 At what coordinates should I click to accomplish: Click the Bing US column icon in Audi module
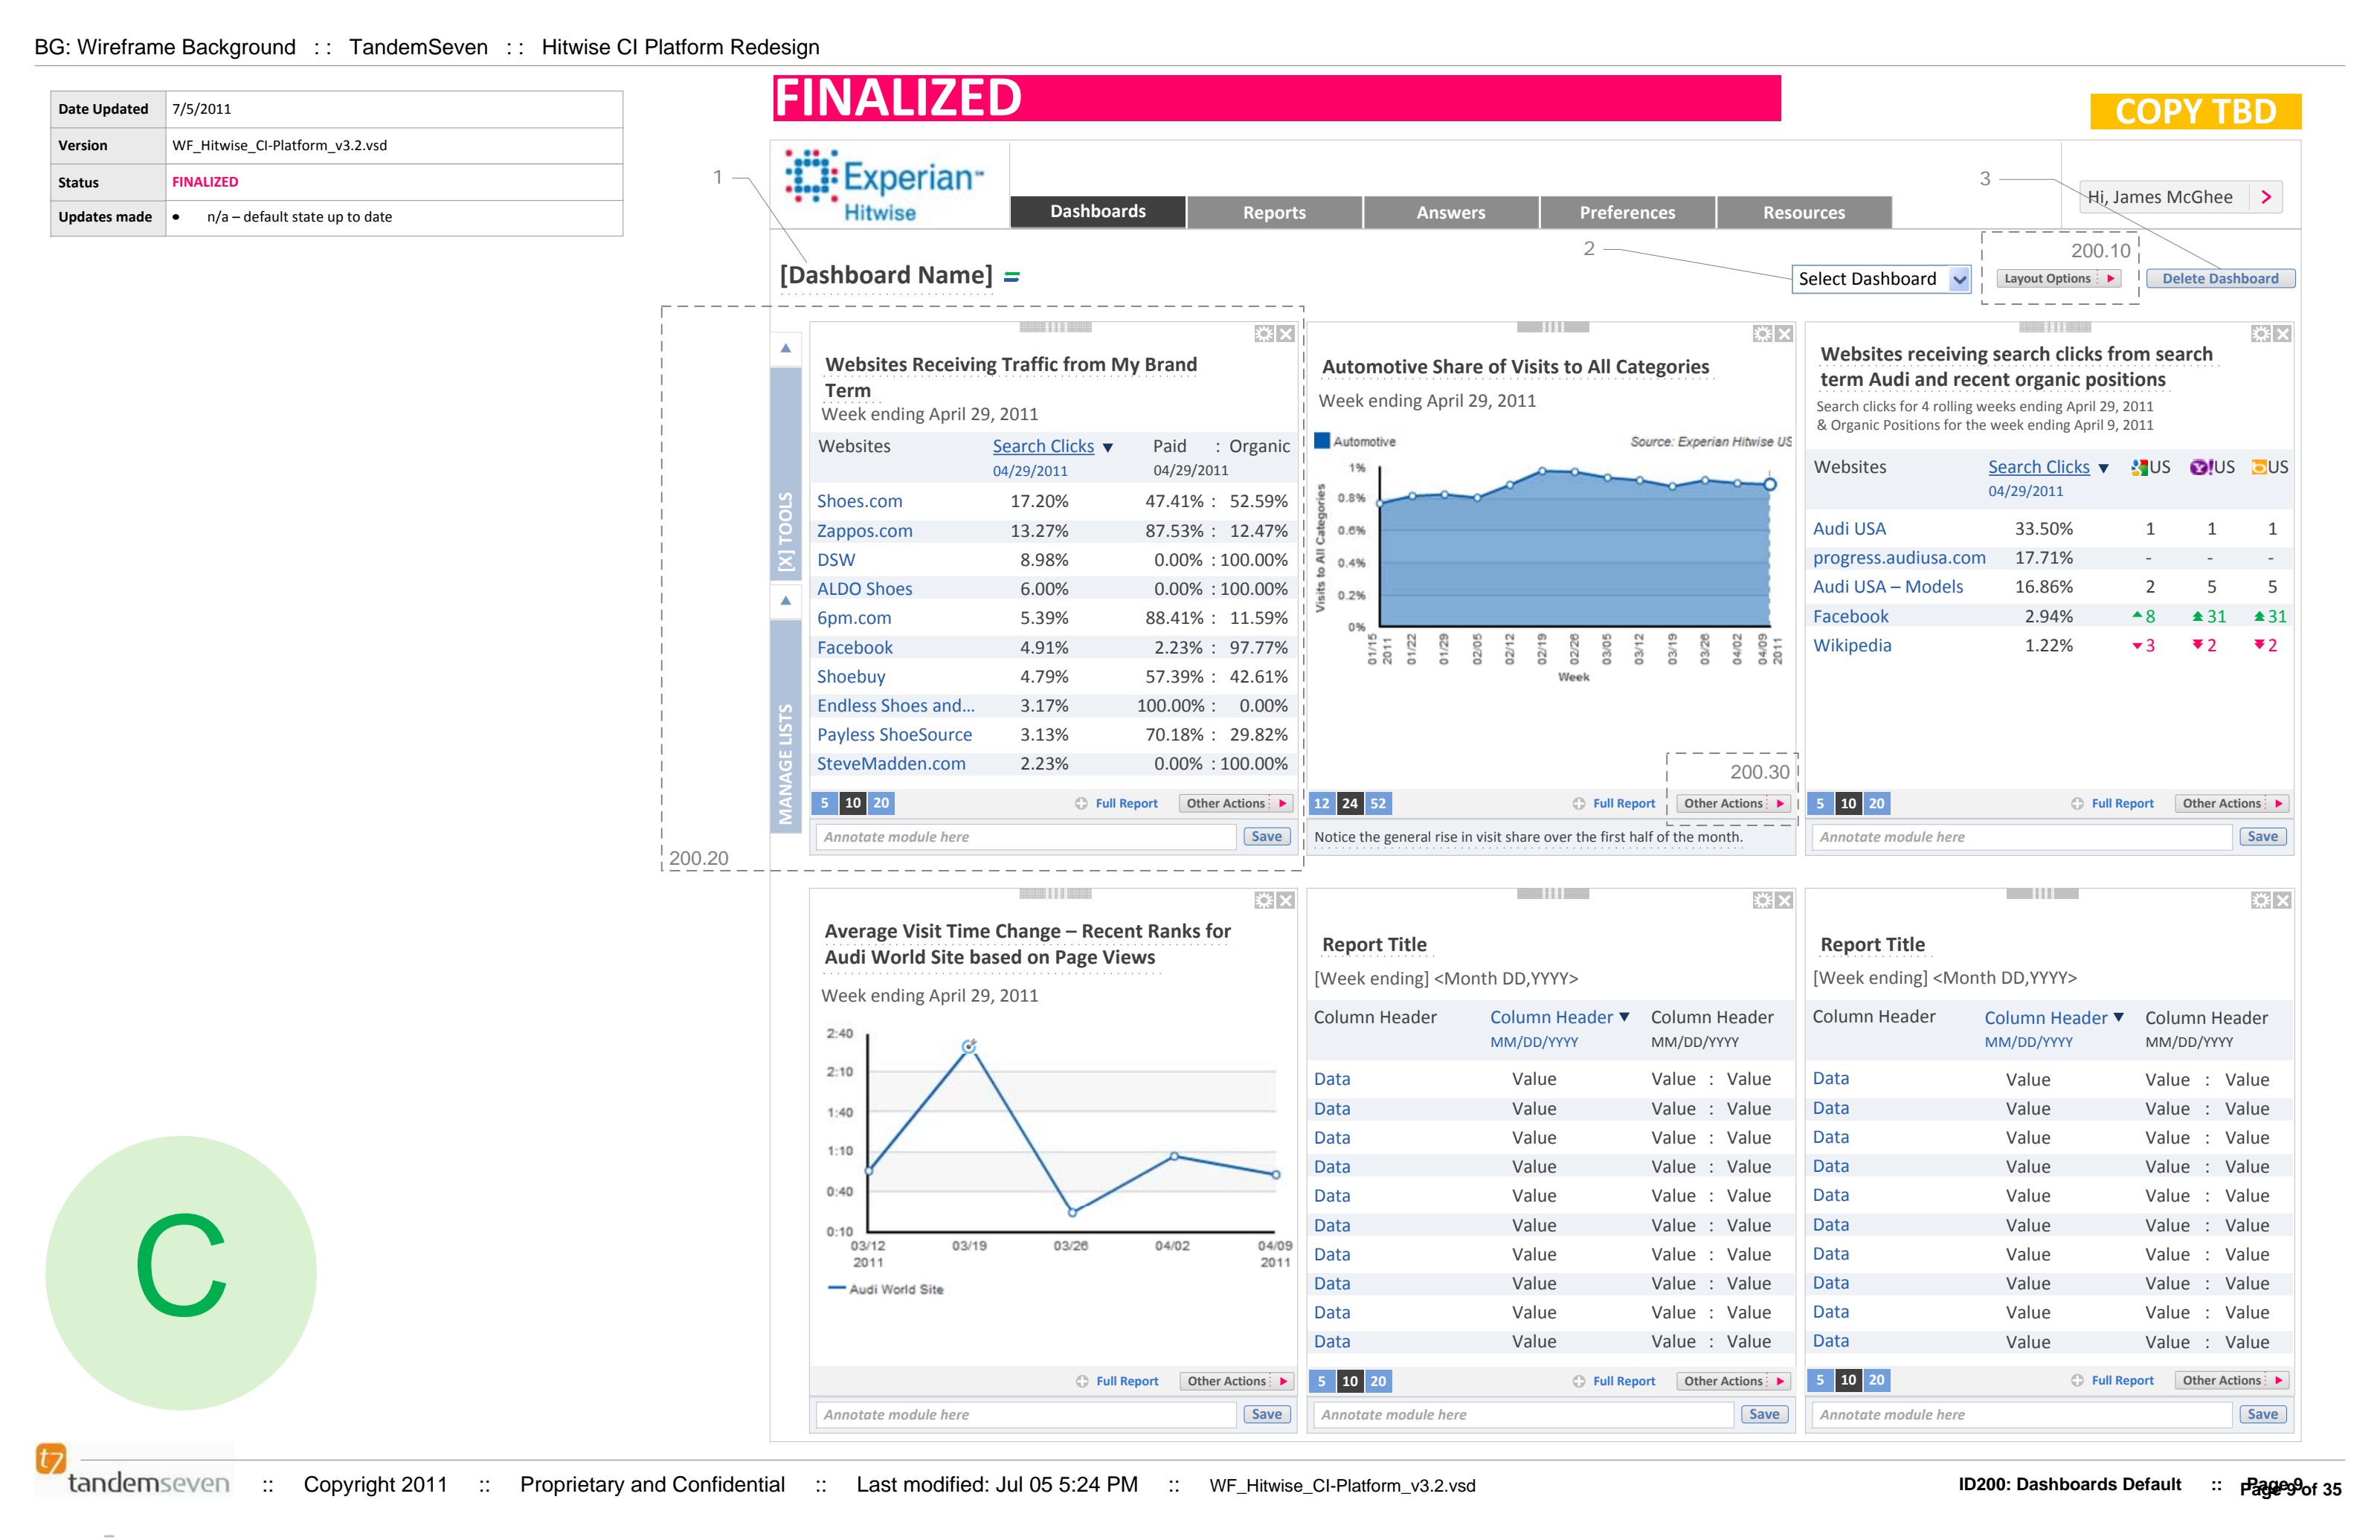click(2259, 467)
